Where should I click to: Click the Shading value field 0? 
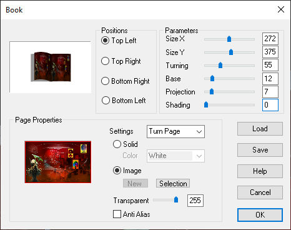[x=270, y=105]
